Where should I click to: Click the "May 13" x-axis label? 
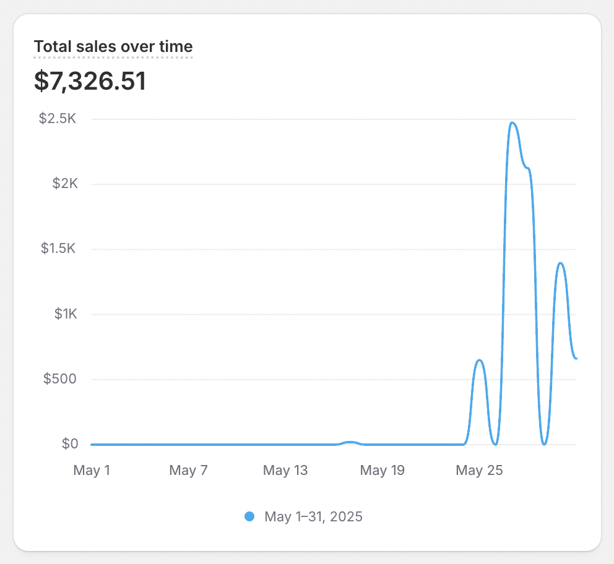coord(285,471)
